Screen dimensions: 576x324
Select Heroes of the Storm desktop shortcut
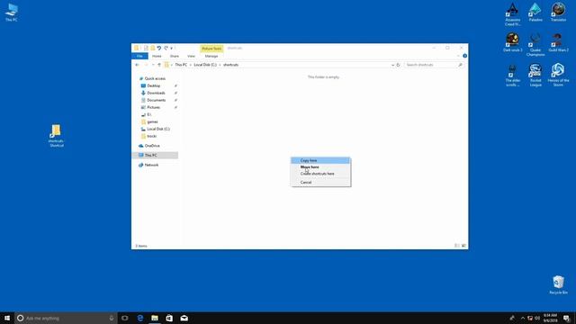[x=558, y=76]
